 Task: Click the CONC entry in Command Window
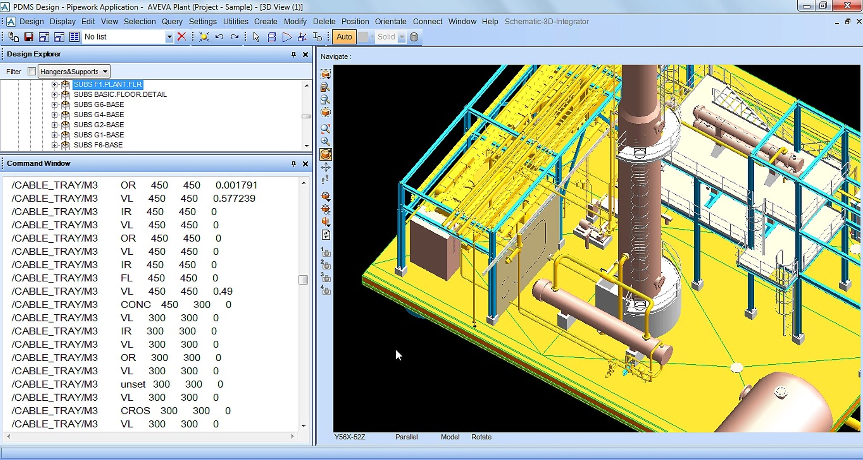click(136, 305)
